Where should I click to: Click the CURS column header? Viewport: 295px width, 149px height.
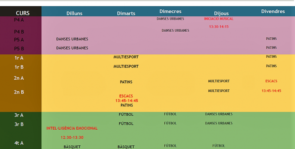click(x=22, y=13)
